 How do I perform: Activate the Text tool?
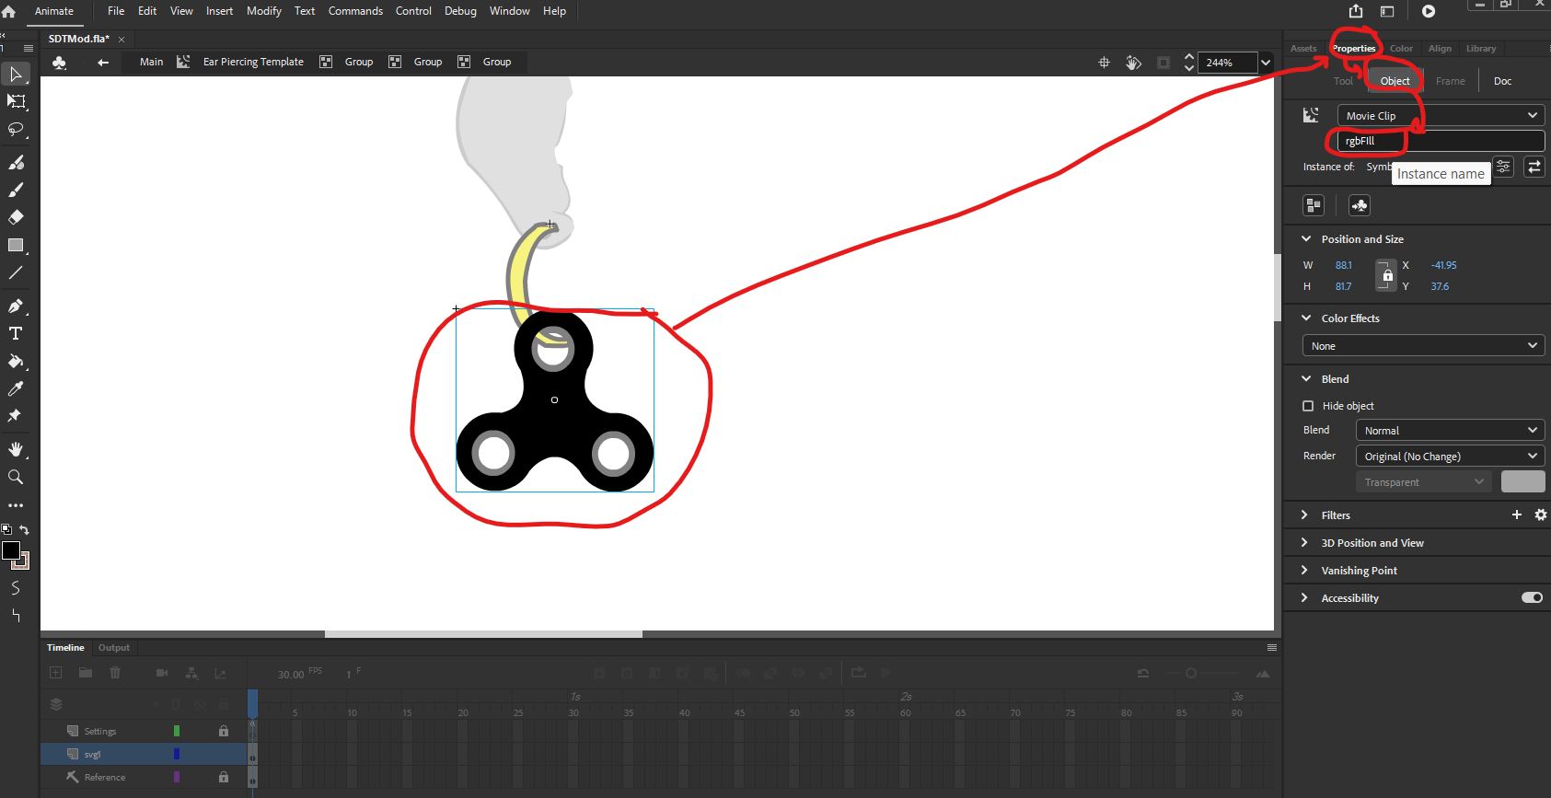(x=16, y=333)
